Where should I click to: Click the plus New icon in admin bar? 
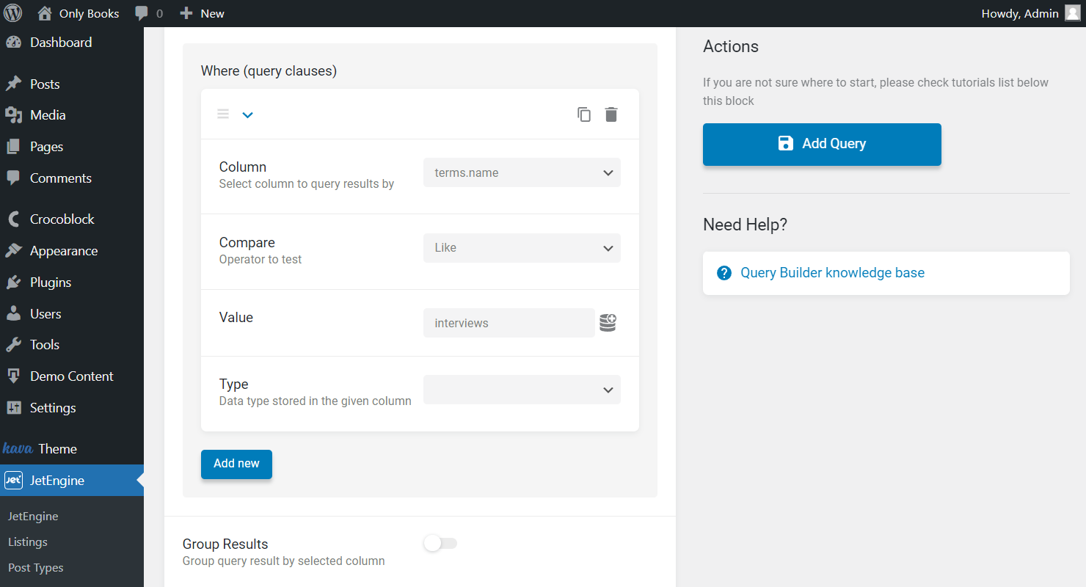[x=186, y=13]
